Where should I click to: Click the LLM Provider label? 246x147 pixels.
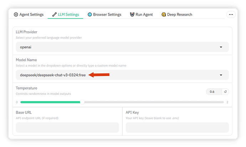coord(26,32)
